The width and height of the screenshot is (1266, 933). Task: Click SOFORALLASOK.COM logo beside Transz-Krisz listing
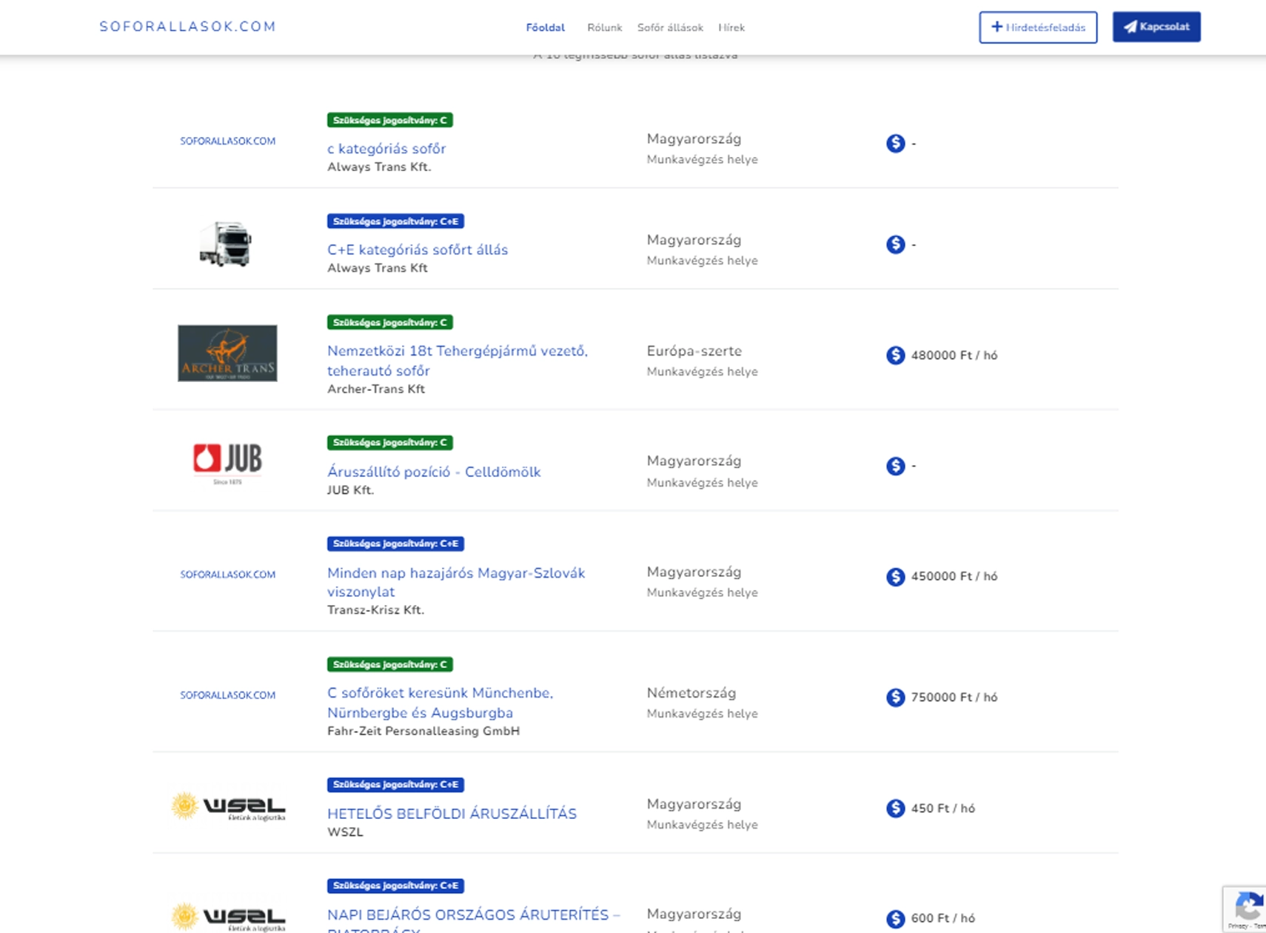click(227, 575)
